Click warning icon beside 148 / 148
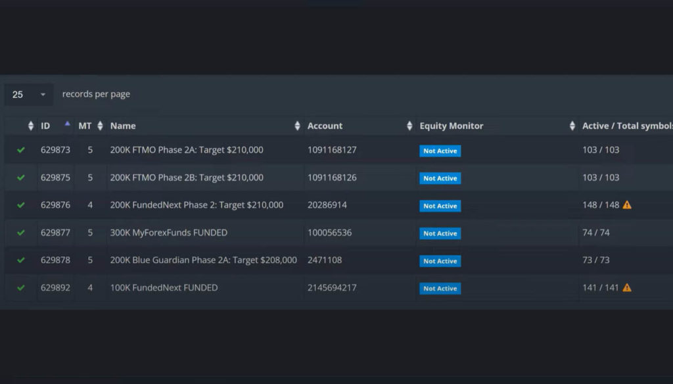Screen dimensions: 673x384 (627, 205)
